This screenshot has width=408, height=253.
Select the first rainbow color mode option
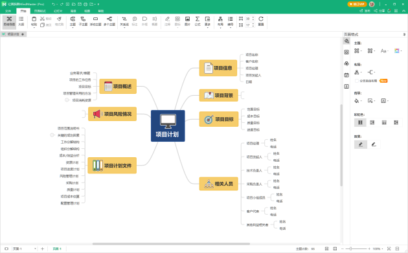pyautogui.click(x=360, y=122)
